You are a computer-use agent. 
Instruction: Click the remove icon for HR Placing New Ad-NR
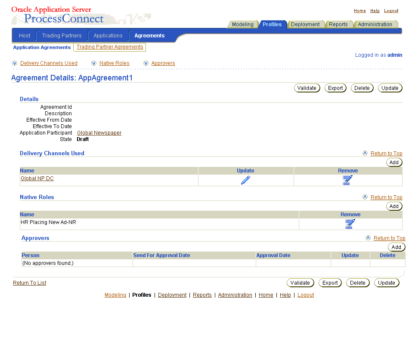pyautogui.click(x=350, y=224)
